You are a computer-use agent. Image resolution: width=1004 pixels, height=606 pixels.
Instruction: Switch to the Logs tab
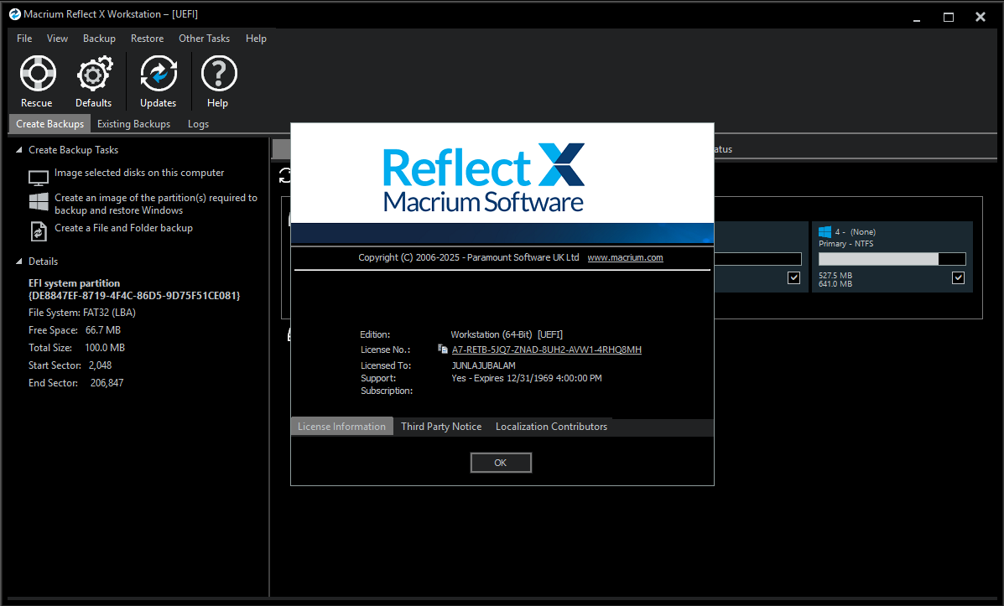(x=199, y=124)
